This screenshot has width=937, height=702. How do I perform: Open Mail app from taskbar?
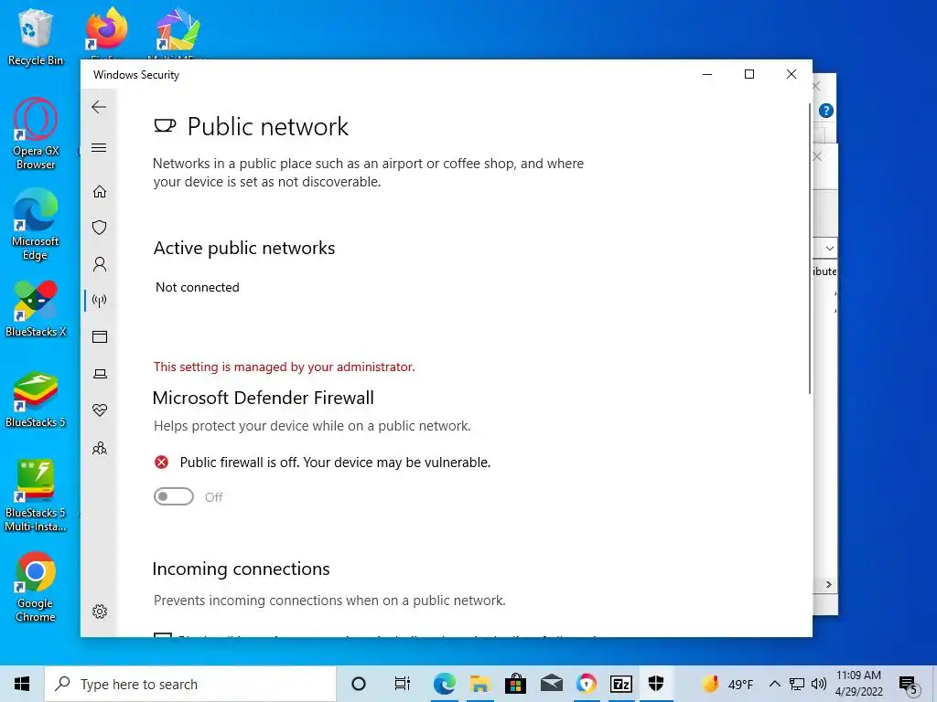point(551,684)
